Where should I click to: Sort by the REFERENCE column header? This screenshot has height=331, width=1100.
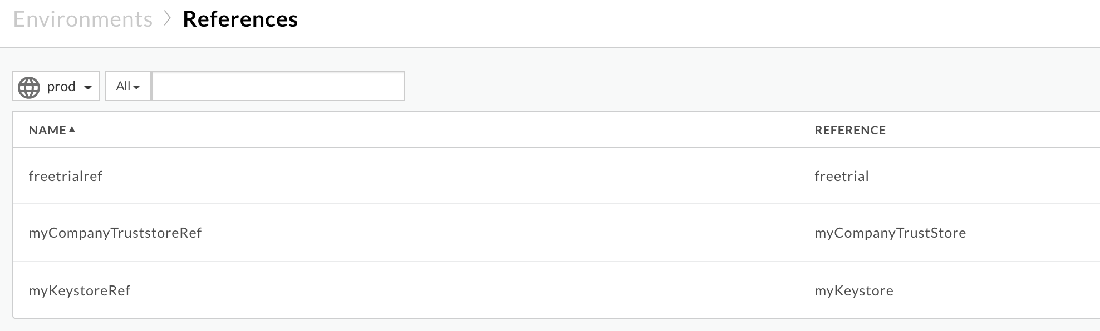coord(850,130)
